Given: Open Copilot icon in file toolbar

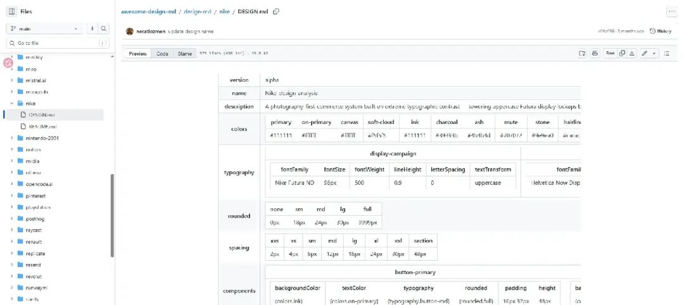Looking at the screenshot, I should pyautogui.click(x=595, y=53).
